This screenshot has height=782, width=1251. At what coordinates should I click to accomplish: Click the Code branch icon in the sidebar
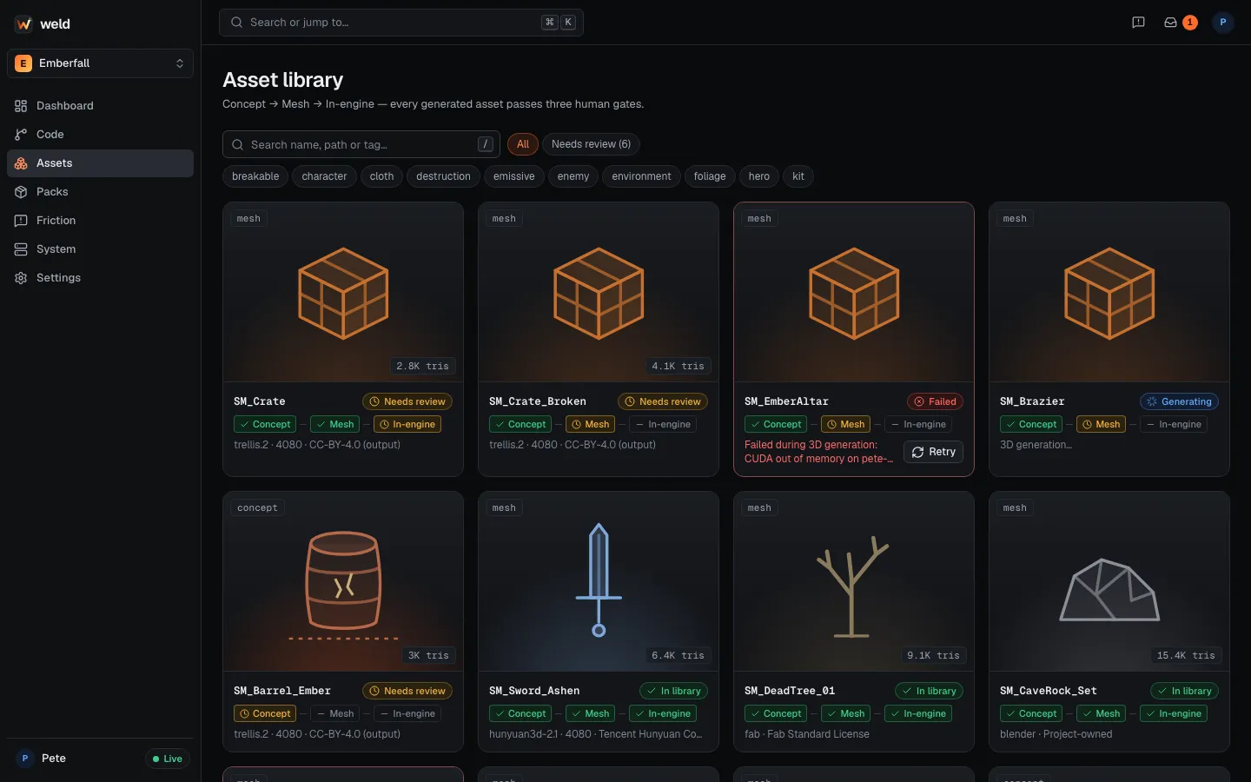(21, 135)
